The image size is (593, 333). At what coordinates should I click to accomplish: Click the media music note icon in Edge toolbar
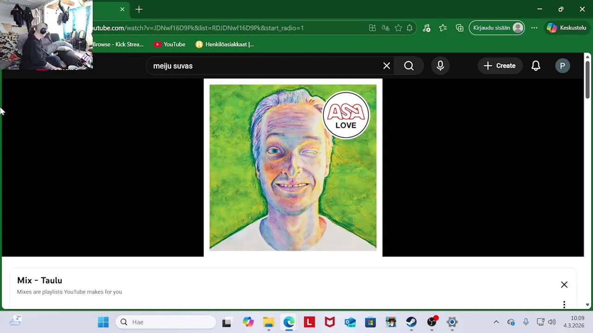pyautogui.click(x=427, y=28)
